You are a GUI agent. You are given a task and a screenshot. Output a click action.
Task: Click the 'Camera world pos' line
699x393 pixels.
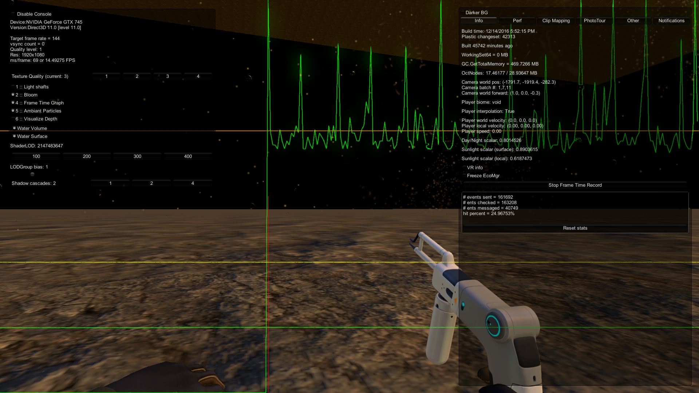click(x=509, y=82)
